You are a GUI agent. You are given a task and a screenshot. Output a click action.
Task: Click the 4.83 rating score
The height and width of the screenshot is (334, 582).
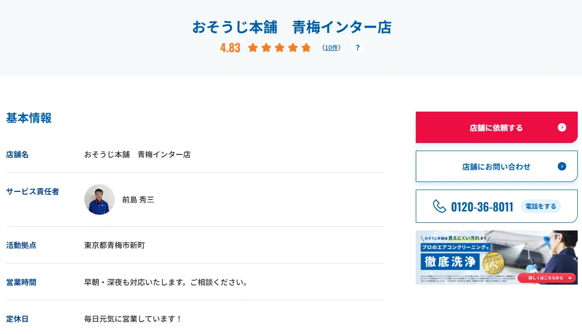pyautogui.click(x=231, y=48)
